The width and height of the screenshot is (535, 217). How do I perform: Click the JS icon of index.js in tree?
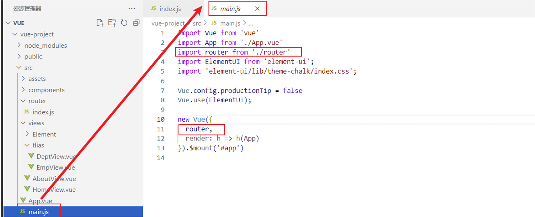pos(26,112)
